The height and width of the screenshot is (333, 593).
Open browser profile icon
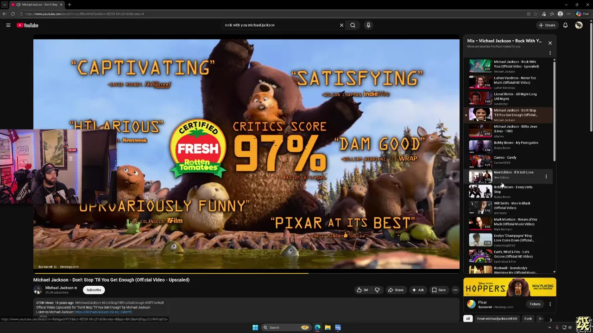point(560,14)
